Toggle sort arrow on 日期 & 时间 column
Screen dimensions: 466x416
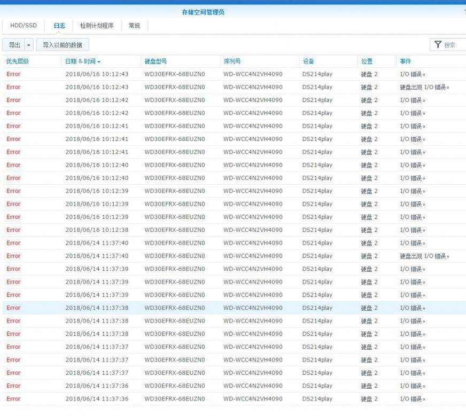click(99, 62)
